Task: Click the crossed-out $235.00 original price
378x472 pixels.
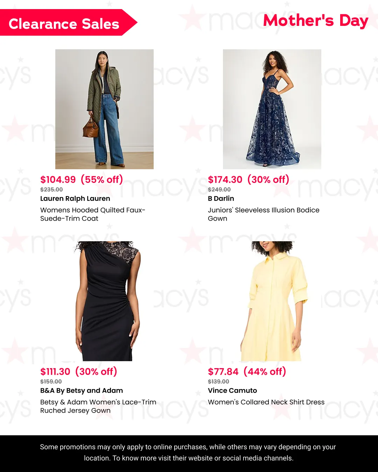Action: point(51,189)
